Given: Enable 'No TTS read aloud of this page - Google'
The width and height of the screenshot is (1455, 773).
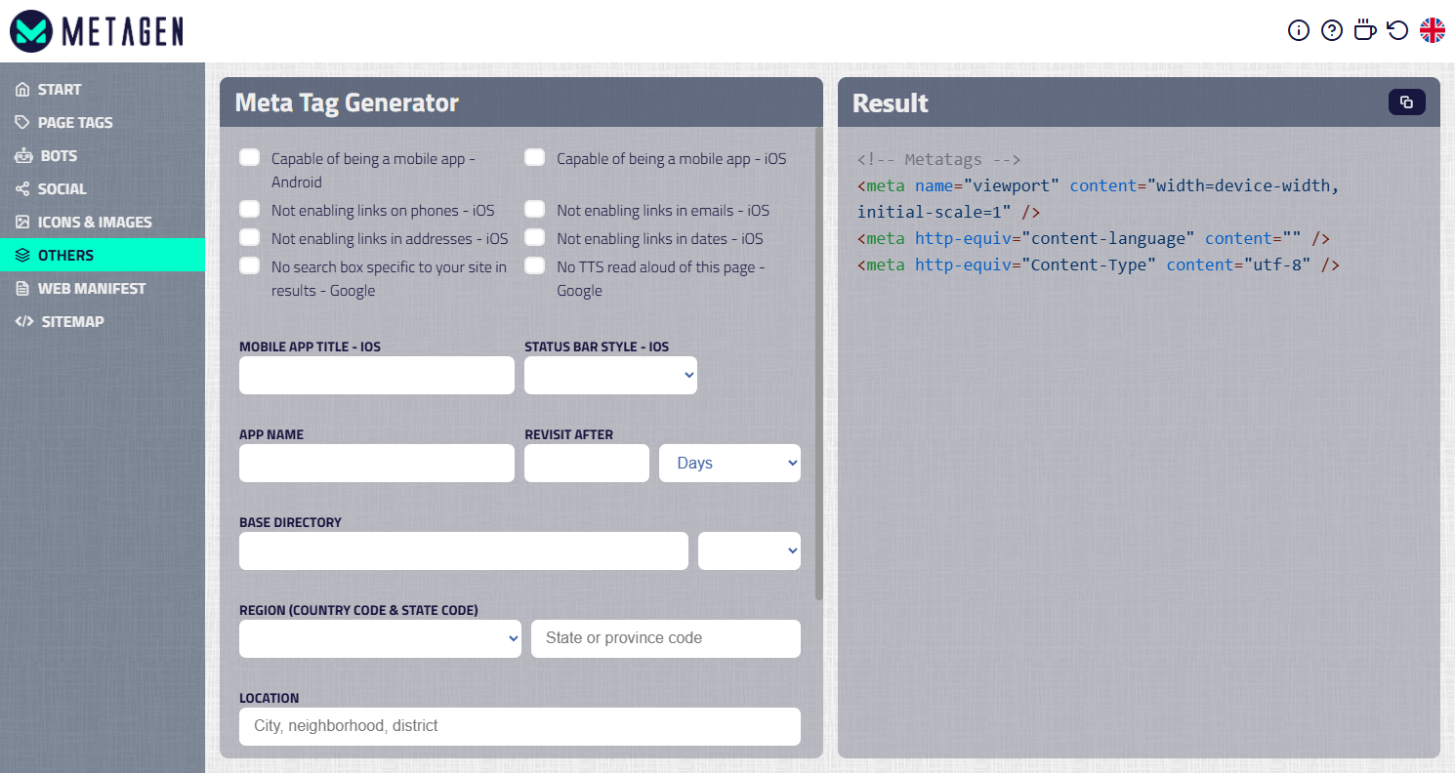Looking at the screenshot, I should click(534, 265).
